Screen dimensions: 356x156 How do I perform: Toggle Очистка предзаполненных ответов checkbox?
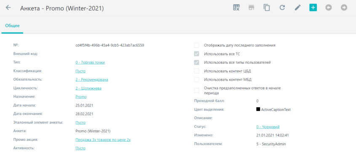pyautogui.click(x=197, y=90)
